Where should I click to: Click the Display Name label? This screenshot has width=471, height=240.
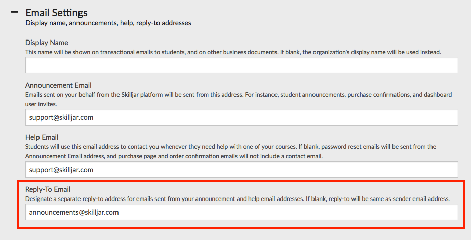click(47, 43)
